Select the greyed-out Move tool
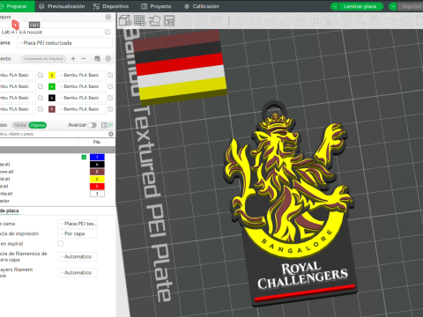 click(241, 21)
